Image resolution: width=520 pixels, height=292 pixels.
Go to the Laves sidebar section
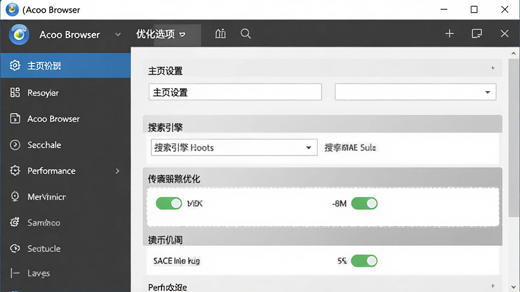pos(66,273)
